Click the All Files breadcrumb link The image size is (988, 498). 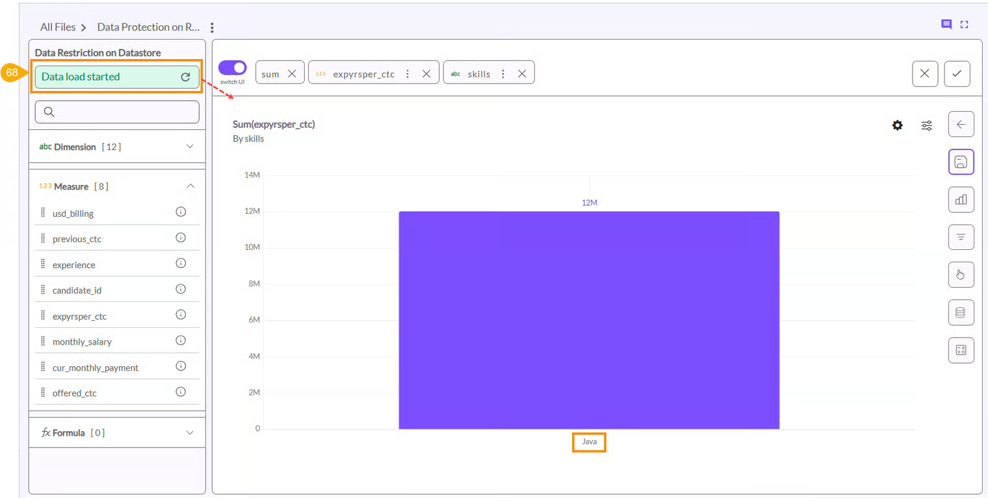[x=58, y=27]
